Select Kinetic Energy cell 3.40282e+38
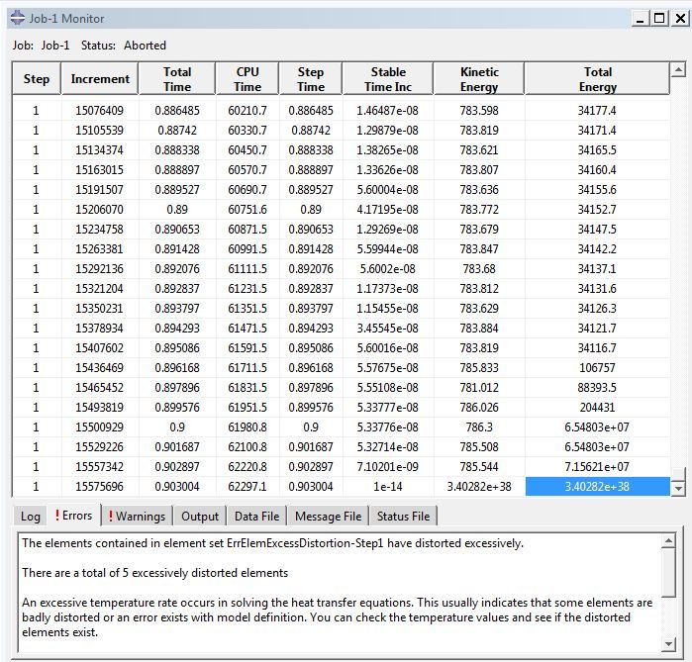The image size is (692, 662). click(479, 487)
